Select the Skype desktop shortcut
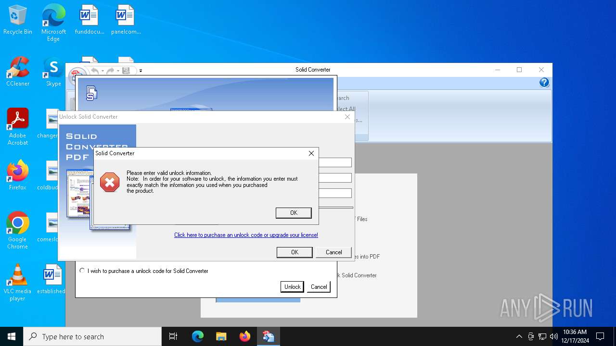Image resolution: width=616 pixels, height=346 pixels. pos(53,72)
